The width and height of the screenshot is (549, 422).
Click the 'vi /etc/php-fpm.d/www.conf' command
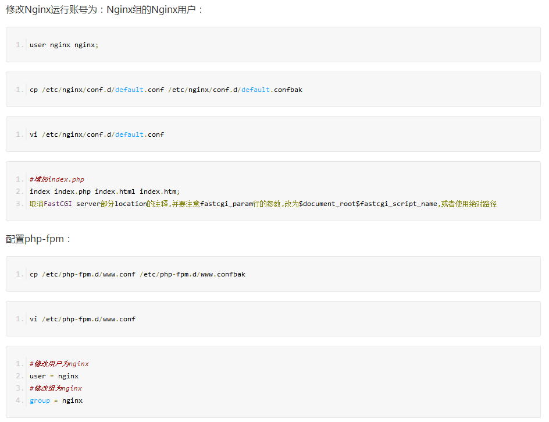[x=82, y=319]
